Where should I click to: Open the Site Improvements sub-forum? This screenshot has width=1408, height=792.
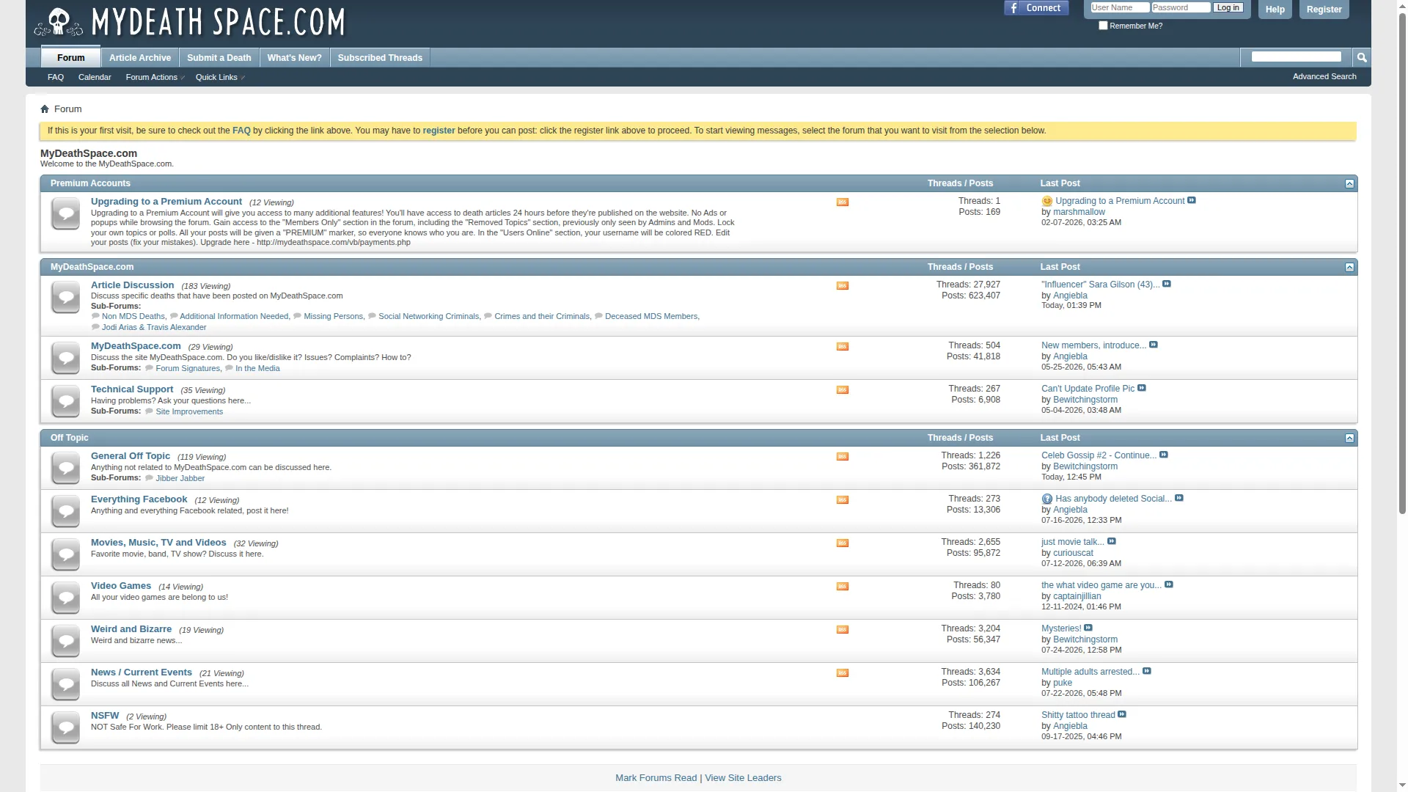click(x=189, y=412)
